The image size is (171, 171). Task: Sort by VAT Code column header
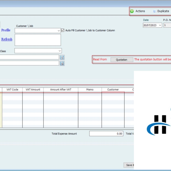pyautogui.click(x=12, y=90)
